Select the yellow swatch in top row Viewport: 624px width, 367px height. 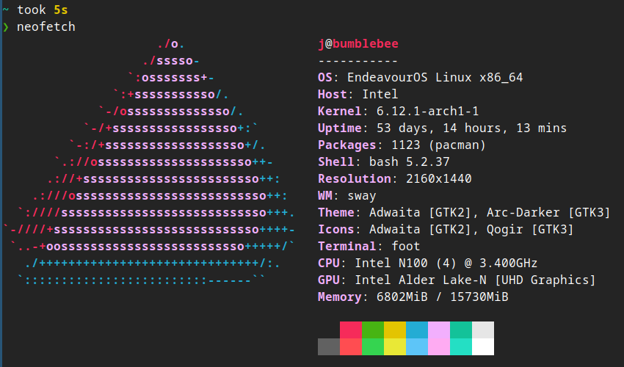pos(395,330)
